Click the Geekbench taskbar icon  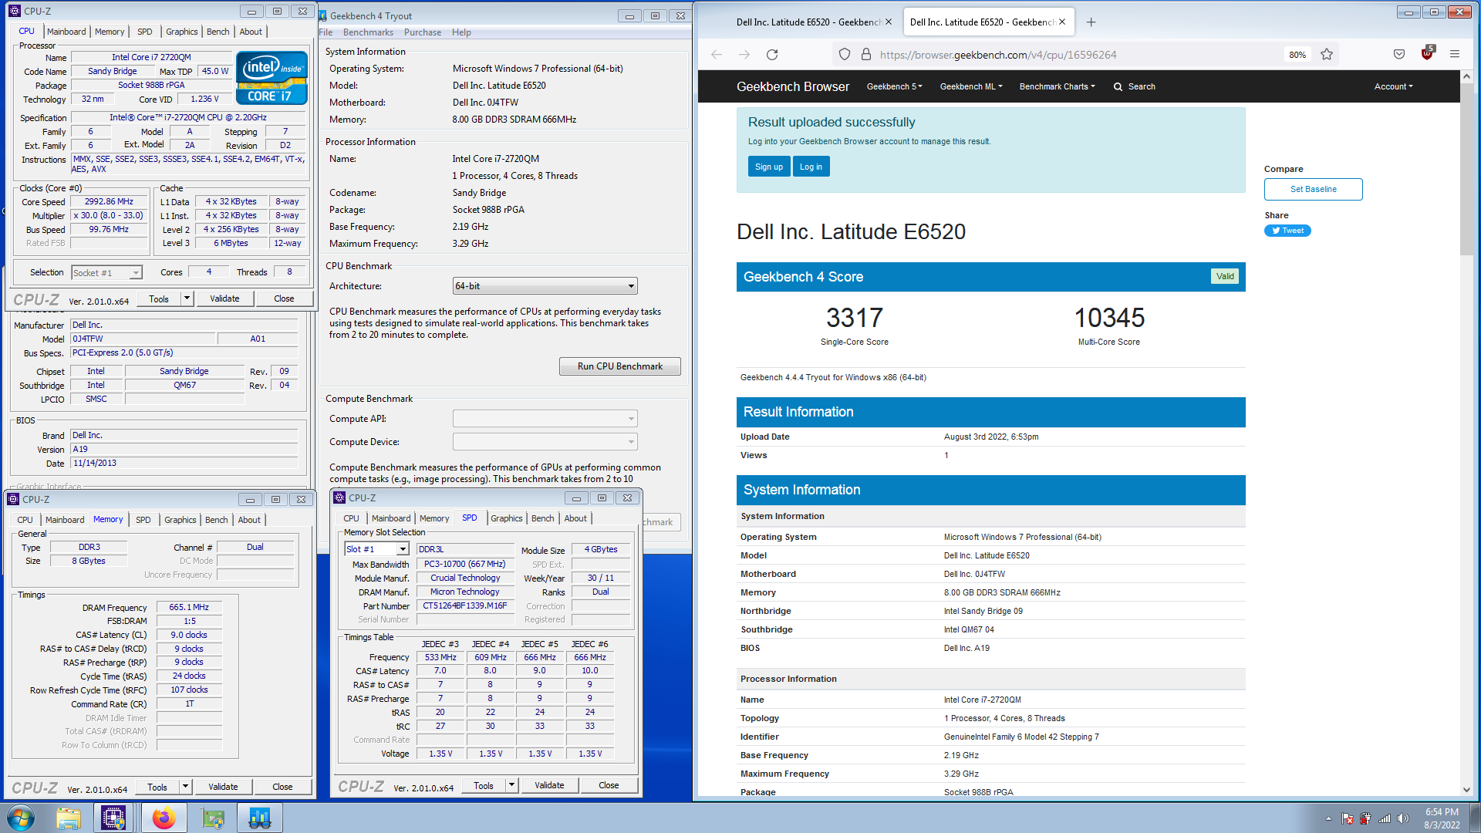[x=260, y=818]
